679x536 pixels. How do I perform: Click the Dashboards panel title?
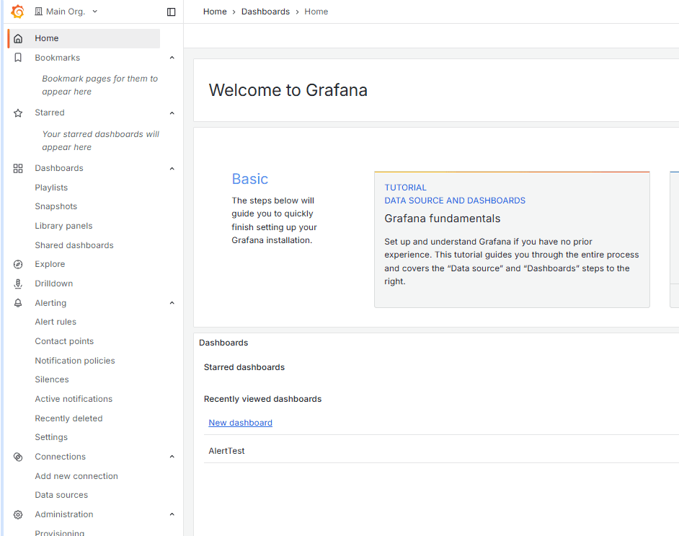pyautogui.click(x=223, y=343)
